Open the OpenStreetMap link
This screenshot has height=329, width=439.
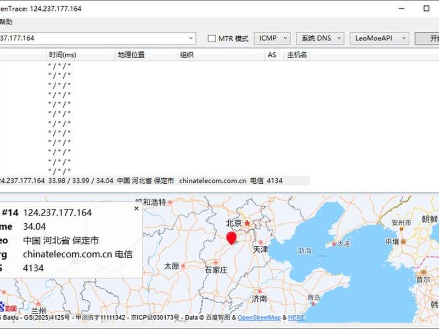coord(259,317)
